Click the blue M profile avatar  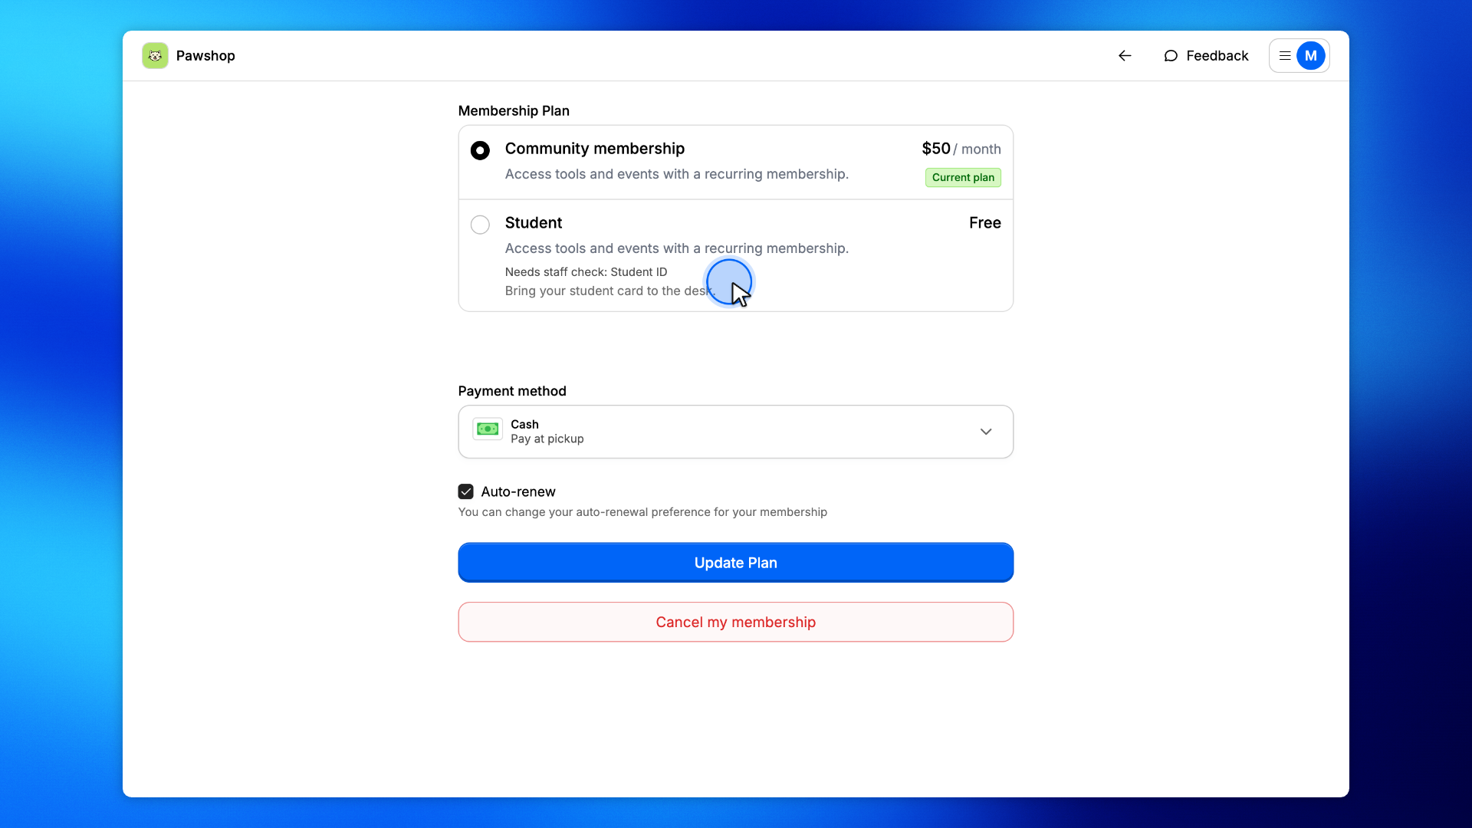point(1311,55)
